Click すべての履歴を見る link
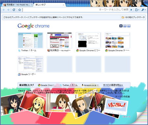148x125 pixels. point(113,85)
